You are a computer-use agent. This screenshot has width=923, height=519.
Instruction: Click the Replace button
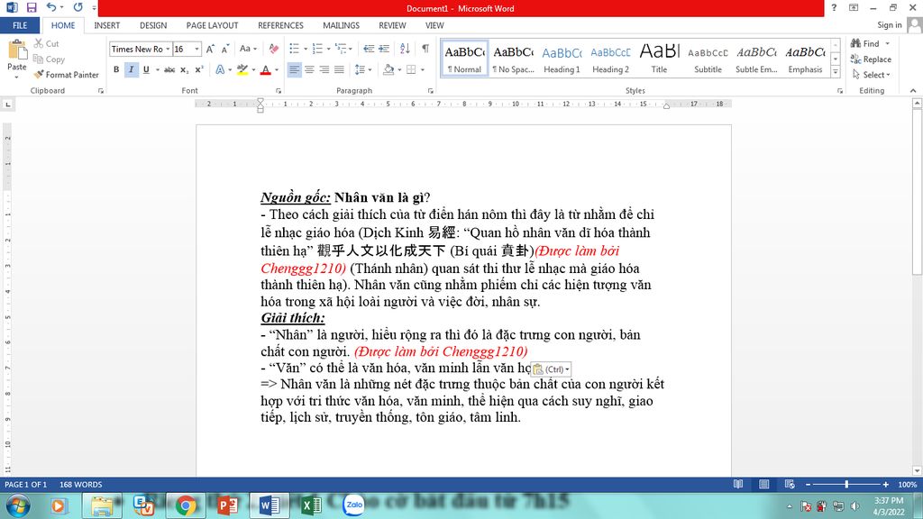coord(872,59)
